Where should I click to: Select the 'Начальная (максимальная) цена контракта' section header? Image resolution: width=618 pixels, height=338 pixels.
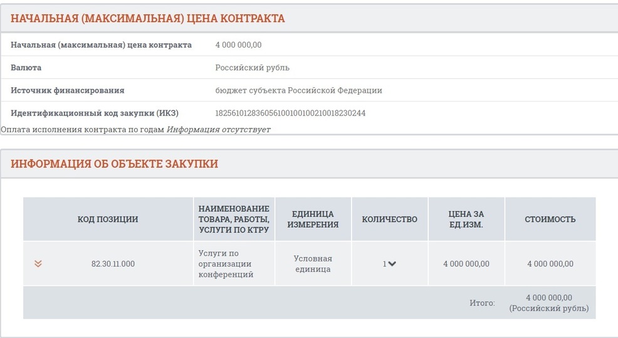147,19
